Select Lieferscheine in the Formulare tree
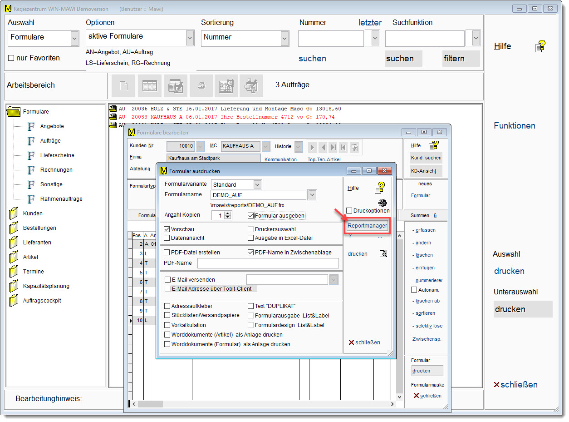Image resolution: width=569 pixels, height=422 pixels. tap(57, 155)
